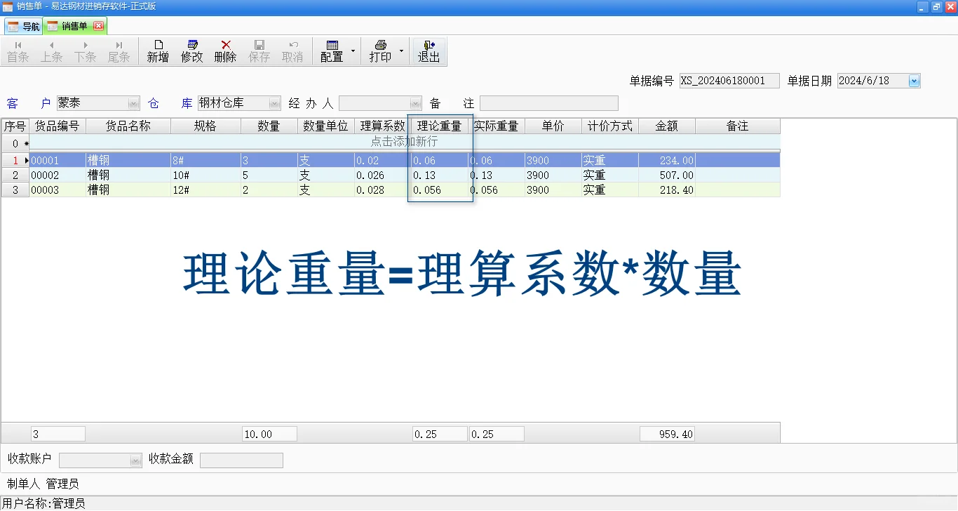This screenshot has height=511, width=958.
Task: Select product code 00002 cell
Action: [x=58, y=175]
